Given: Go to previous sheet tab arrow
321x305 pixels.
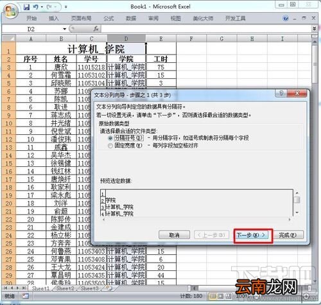Looking at the screenshot, I should (x=12, y=288).
